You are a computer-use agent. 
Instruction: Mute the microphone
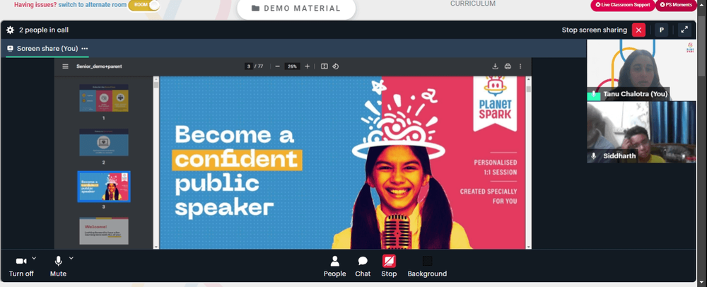tap(58, 266)
